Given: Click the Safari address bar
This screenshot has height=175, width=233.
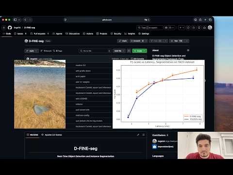Looking at the screenshot, I should tap(107, 20).
